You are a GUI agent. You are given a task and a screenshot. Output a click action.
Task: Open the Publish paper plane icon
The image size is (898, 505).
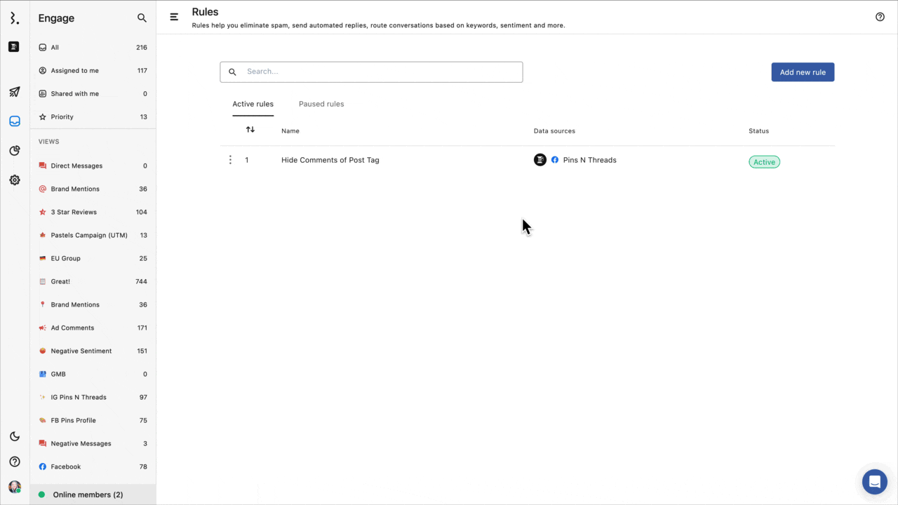pyautogui.click(x=15, y=92)
